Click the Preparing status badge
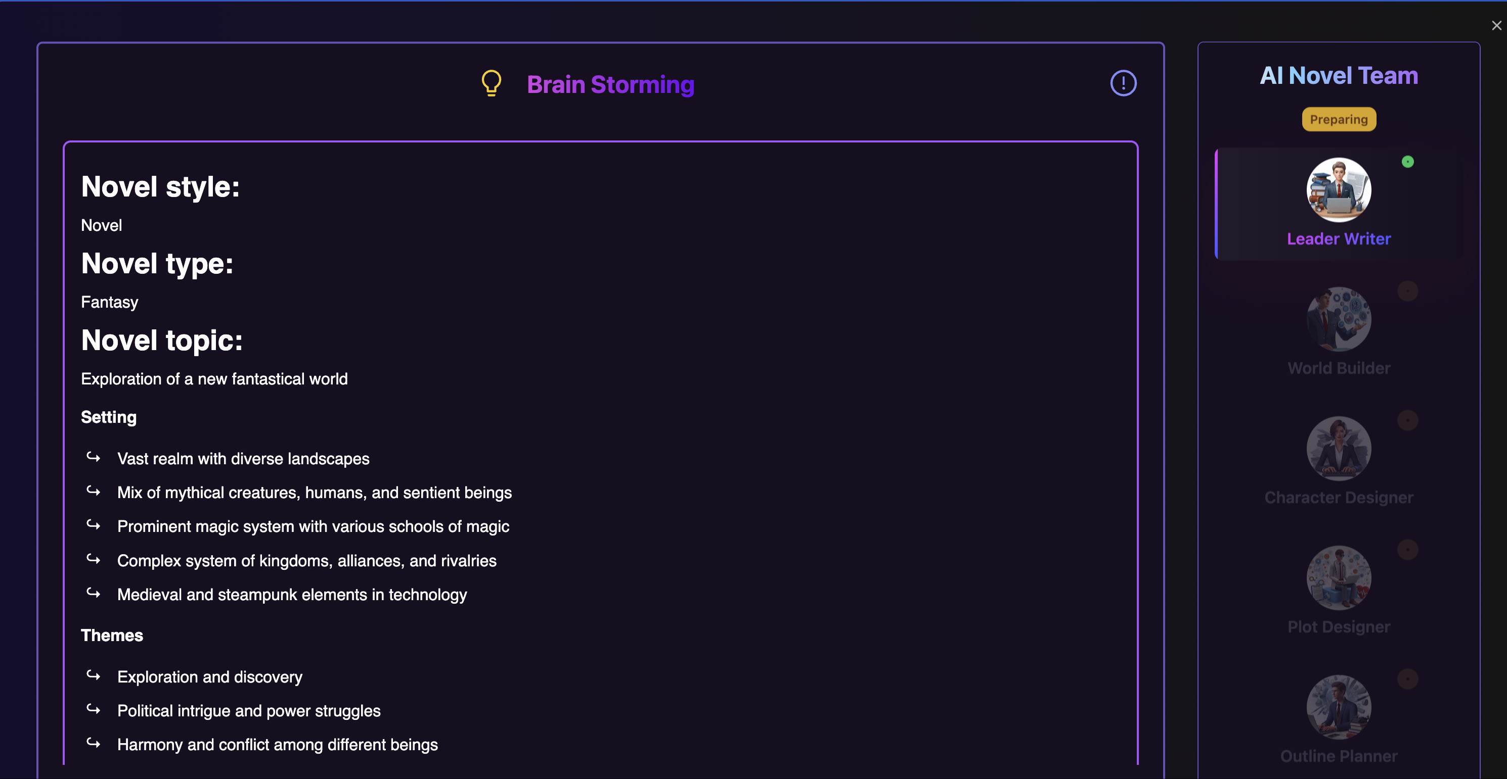The width and height of the screenshot is (1507, 779). [x=1339, y=120]
